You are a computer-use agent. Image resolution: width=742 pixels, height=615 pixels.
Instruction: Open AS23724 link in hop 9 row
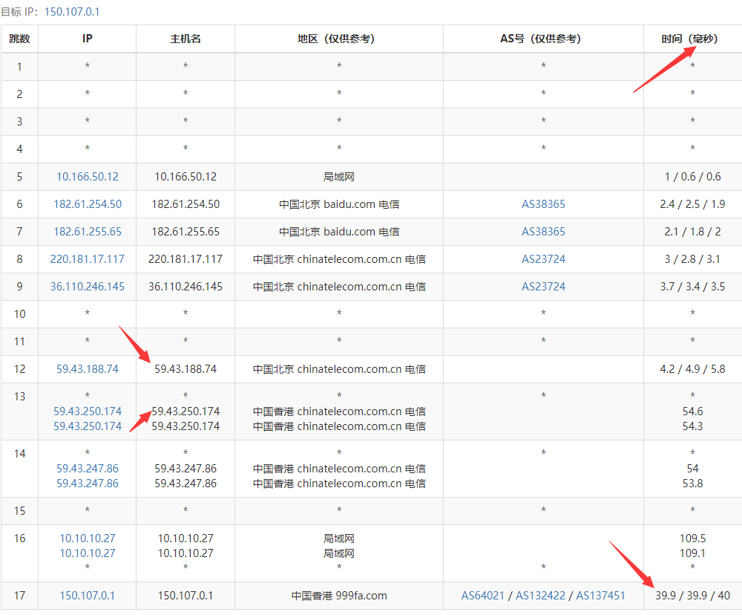point(543,287)
